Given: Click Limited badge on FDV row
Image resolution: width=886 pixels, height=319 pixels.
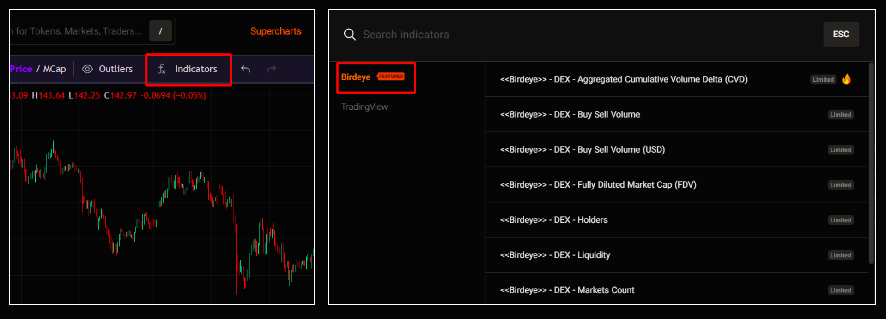Looking at the screenshot, I should [840, 185].
